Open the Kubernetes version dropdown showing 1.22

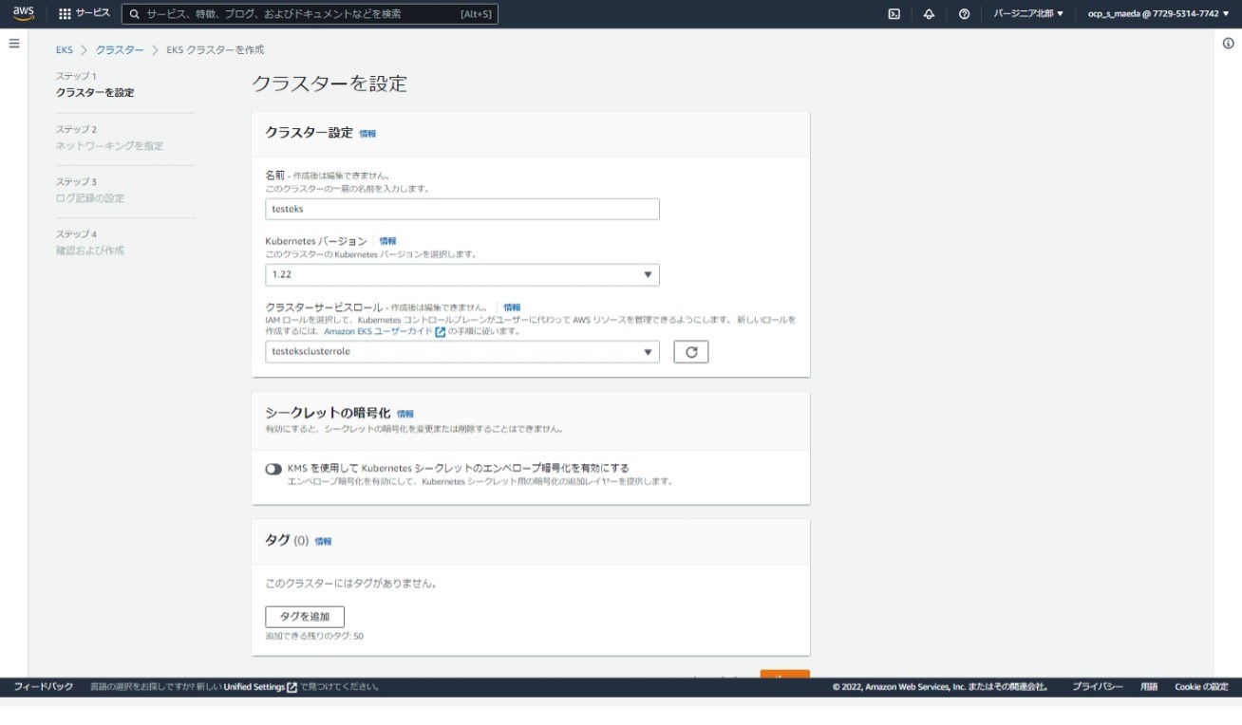pos(462,274)
